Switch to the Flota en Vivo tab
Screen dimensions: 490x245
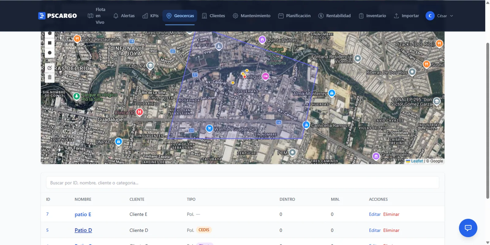pos(96,16)
